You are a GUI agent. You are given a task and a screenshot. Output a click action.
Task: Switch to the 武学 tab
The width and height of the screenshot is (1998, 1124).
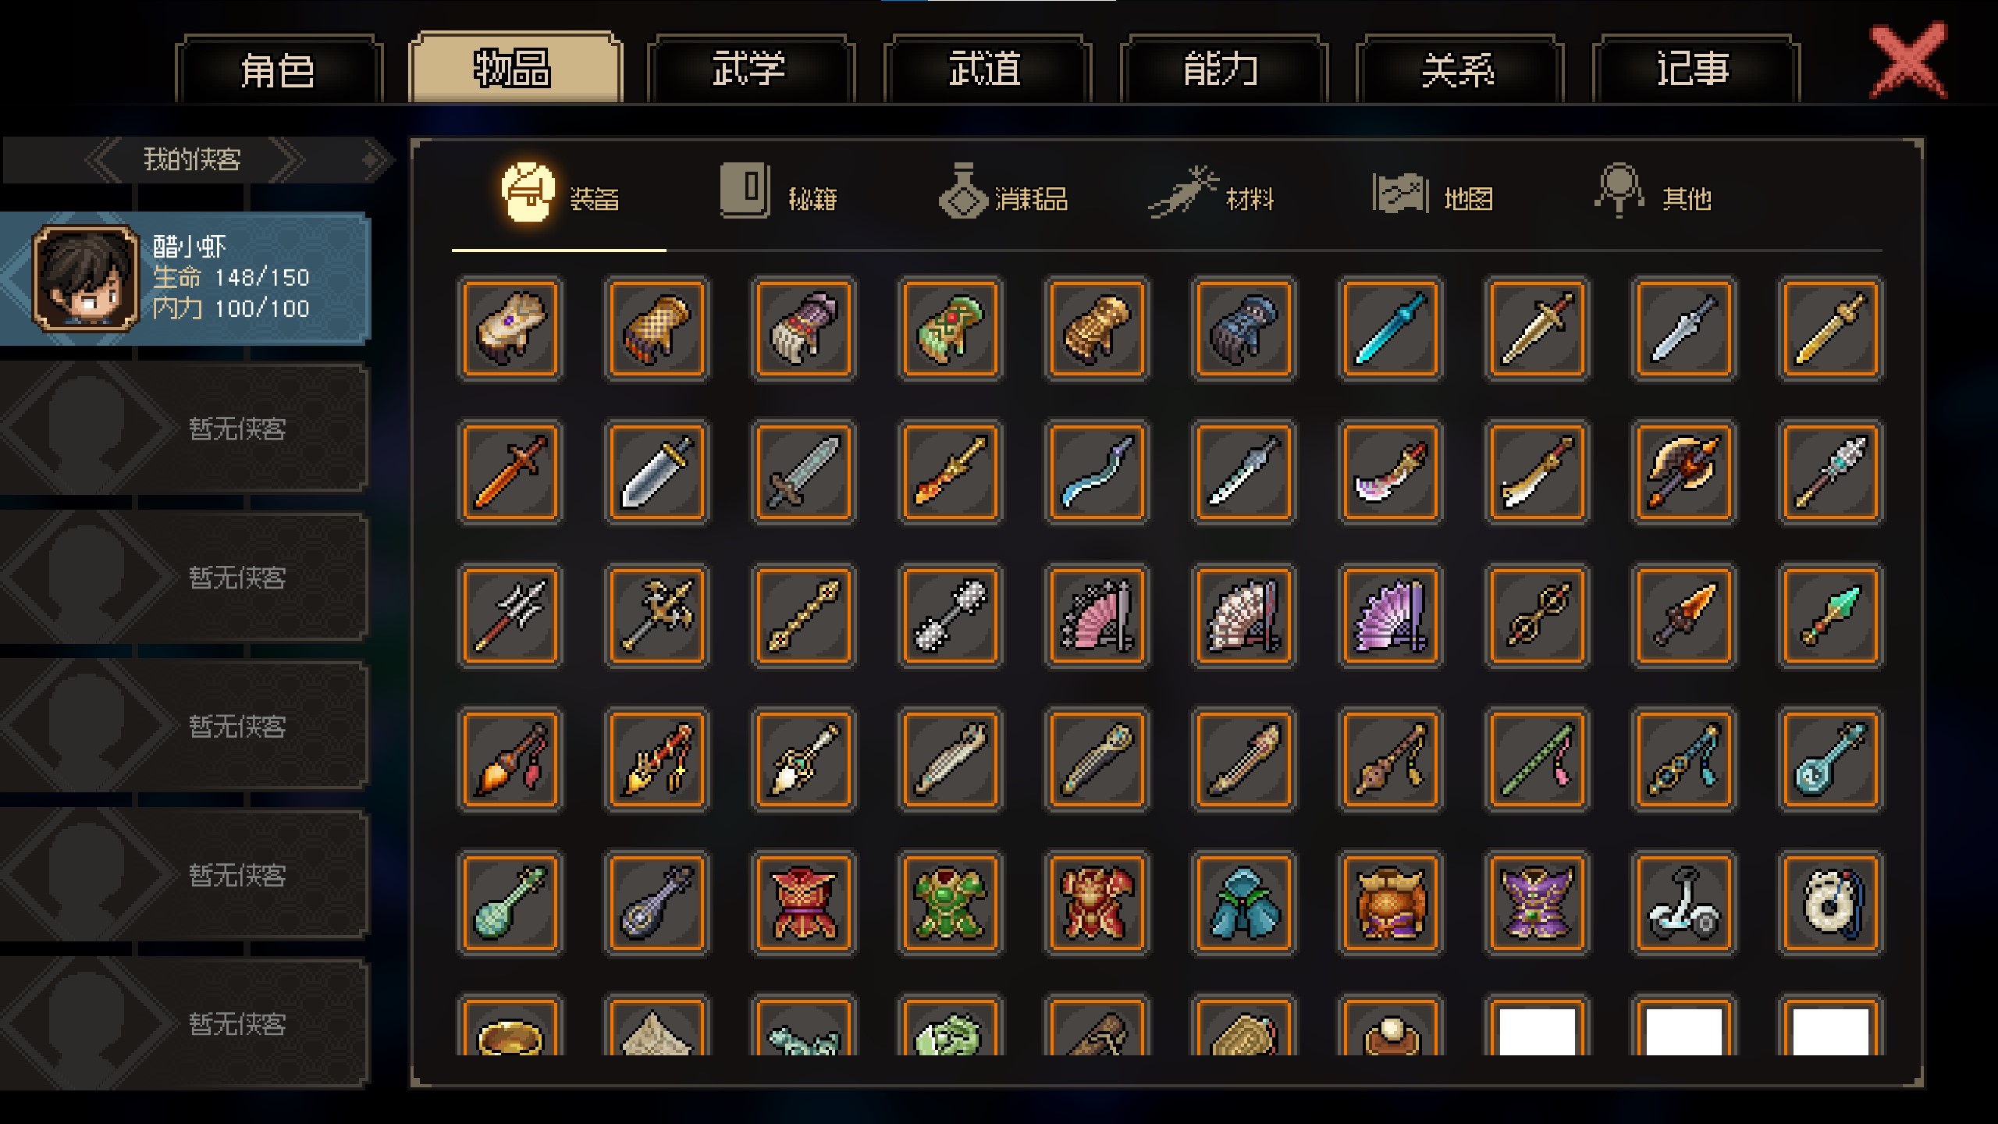(749, 69)
